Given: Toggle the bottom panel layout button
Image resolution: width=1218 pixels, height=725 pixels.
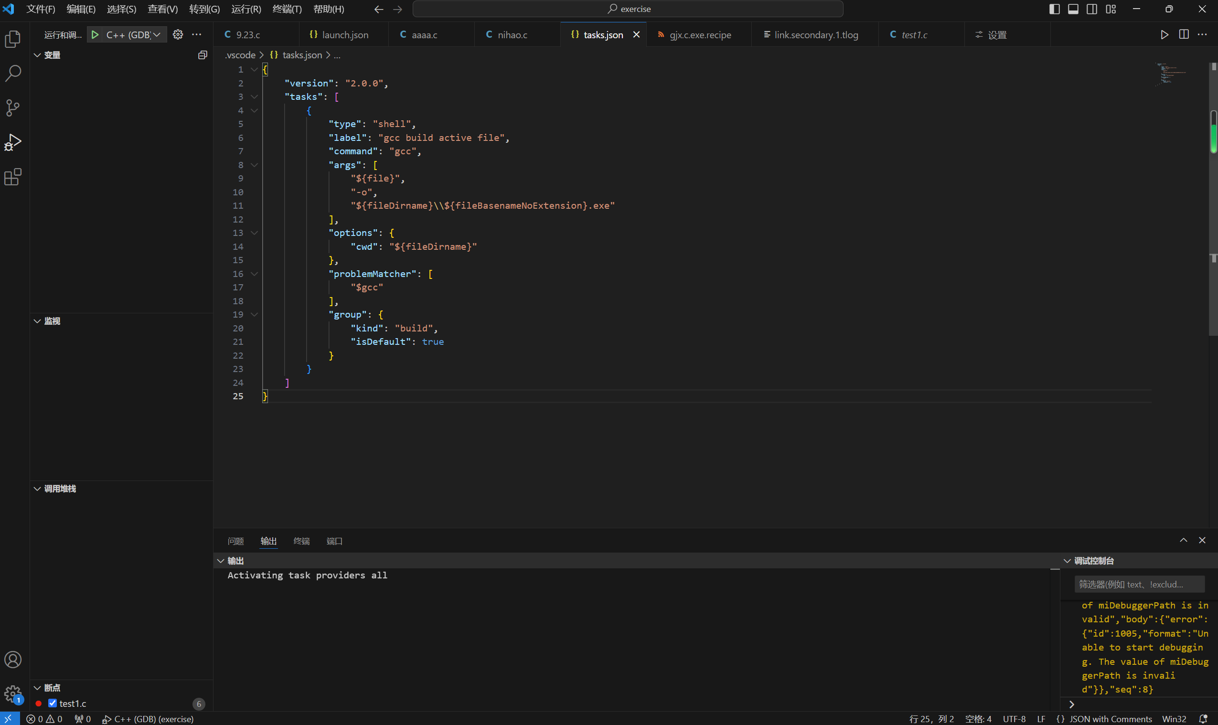Looking at the screenshot, I should click(x=1073, y=9).
